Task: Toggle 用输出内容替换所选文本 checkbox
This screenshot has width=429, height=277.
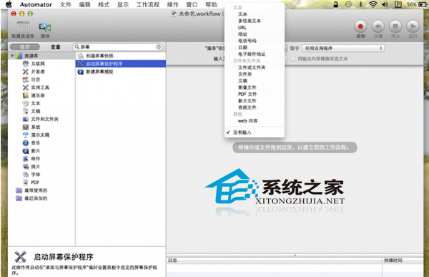Action: click(x=292, y=59)
